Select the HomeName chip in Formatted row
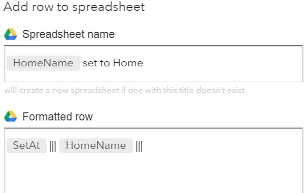The width and height of the screenshot is (304, 193). coord(96,146)
